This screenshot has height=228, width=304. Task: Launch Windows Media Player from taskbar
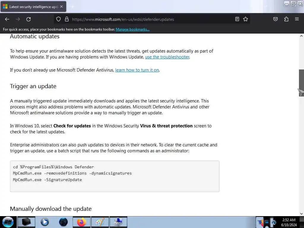coord(45,222)
